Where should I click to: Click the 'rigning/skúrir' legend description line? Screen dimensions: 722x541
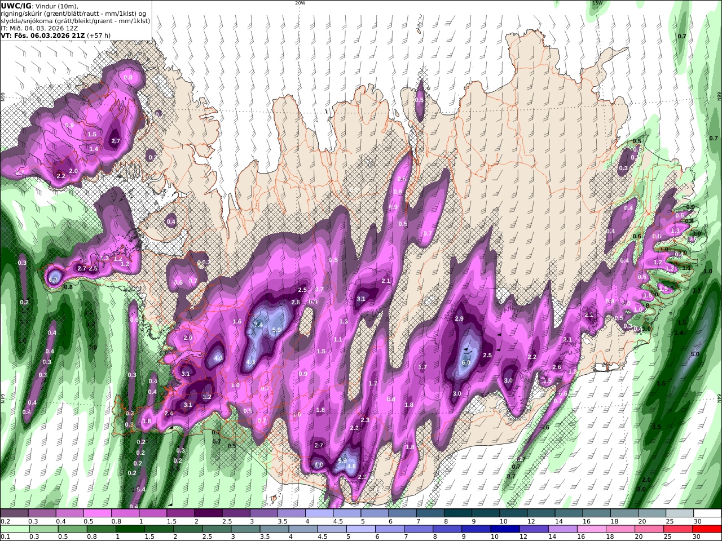coord(74,14)
